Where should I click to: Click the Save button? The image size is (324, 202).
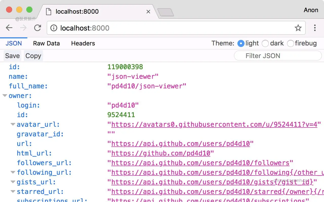[12, 56]
